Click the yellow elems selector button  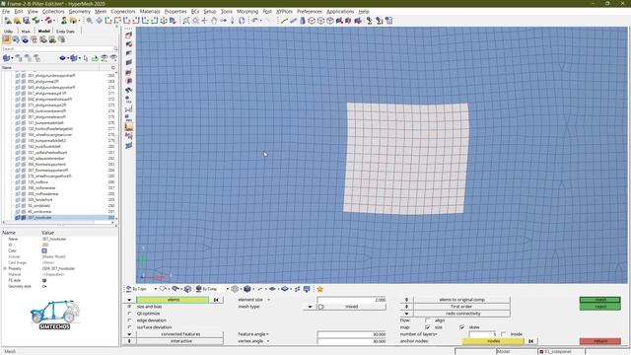click(x=173, y=300)
